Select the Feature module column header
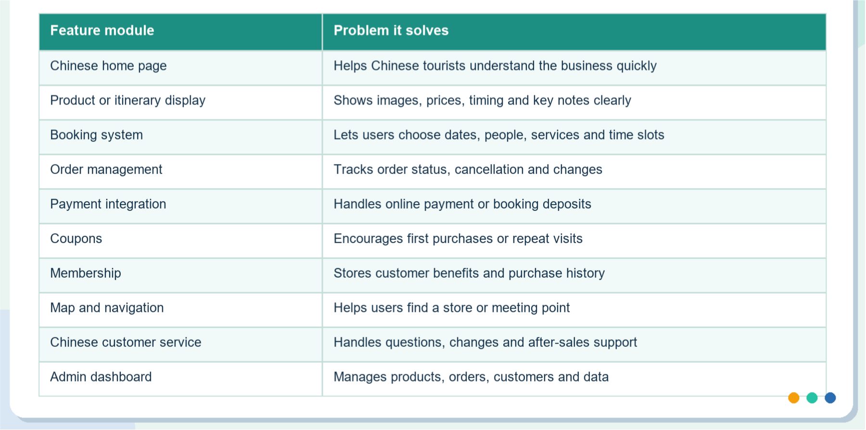This screenshot has width=866, height=430. coord(180,32)
